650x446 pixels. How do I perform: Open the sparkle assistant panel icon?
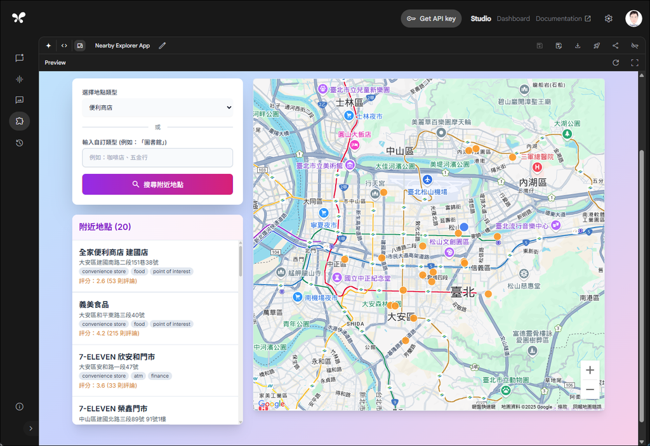(48, 46)
